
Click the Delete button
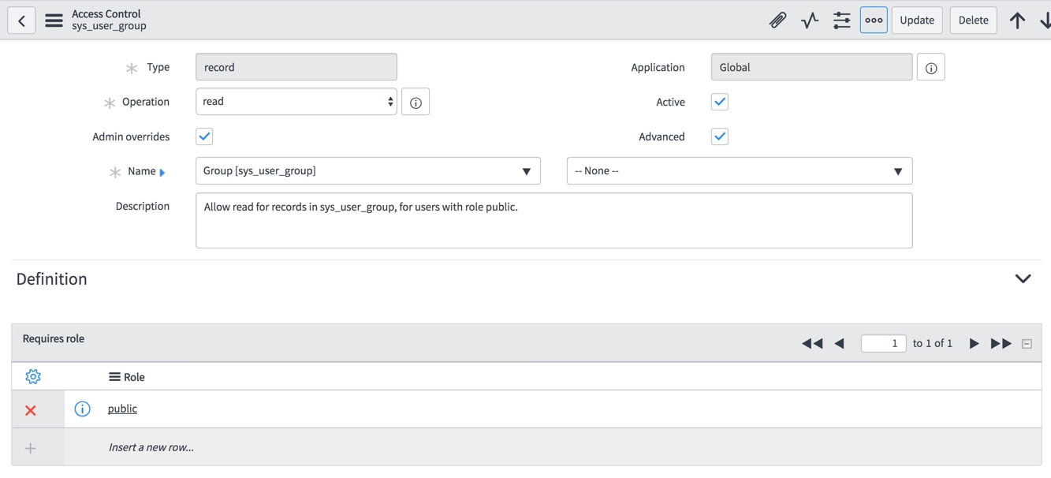[x=973, y=21]
